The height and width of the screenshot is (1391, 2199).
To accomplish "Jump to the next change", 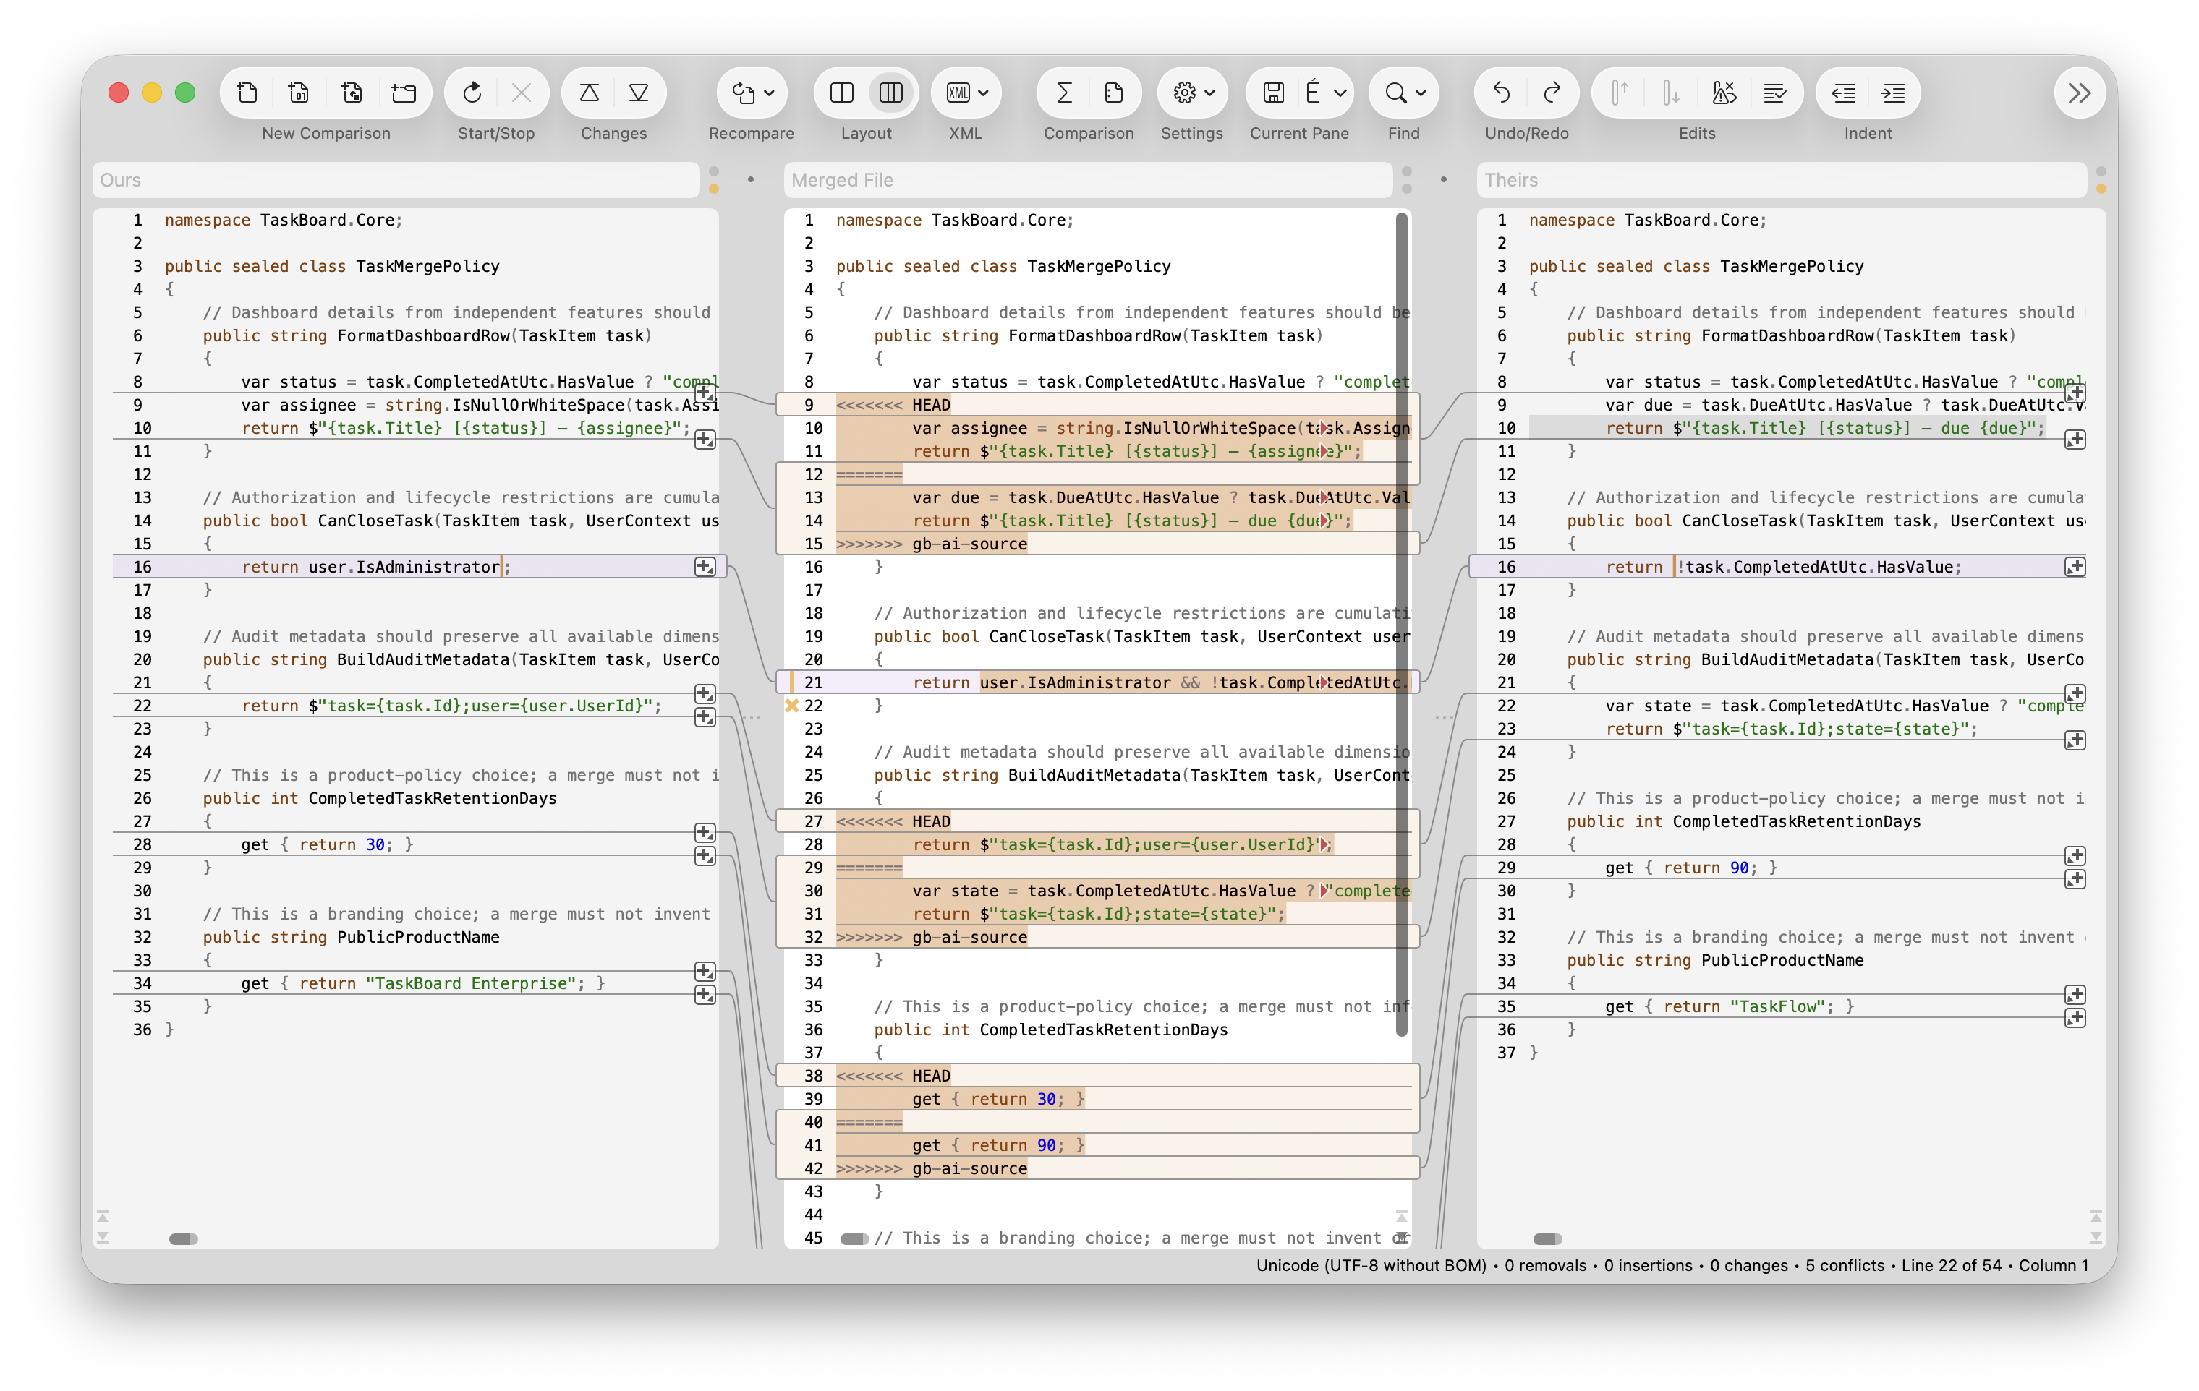I will [x=639, y=93].
